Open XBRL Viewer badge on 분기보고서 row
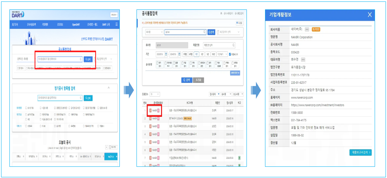387x178 pixels. [x=188, y=119]
